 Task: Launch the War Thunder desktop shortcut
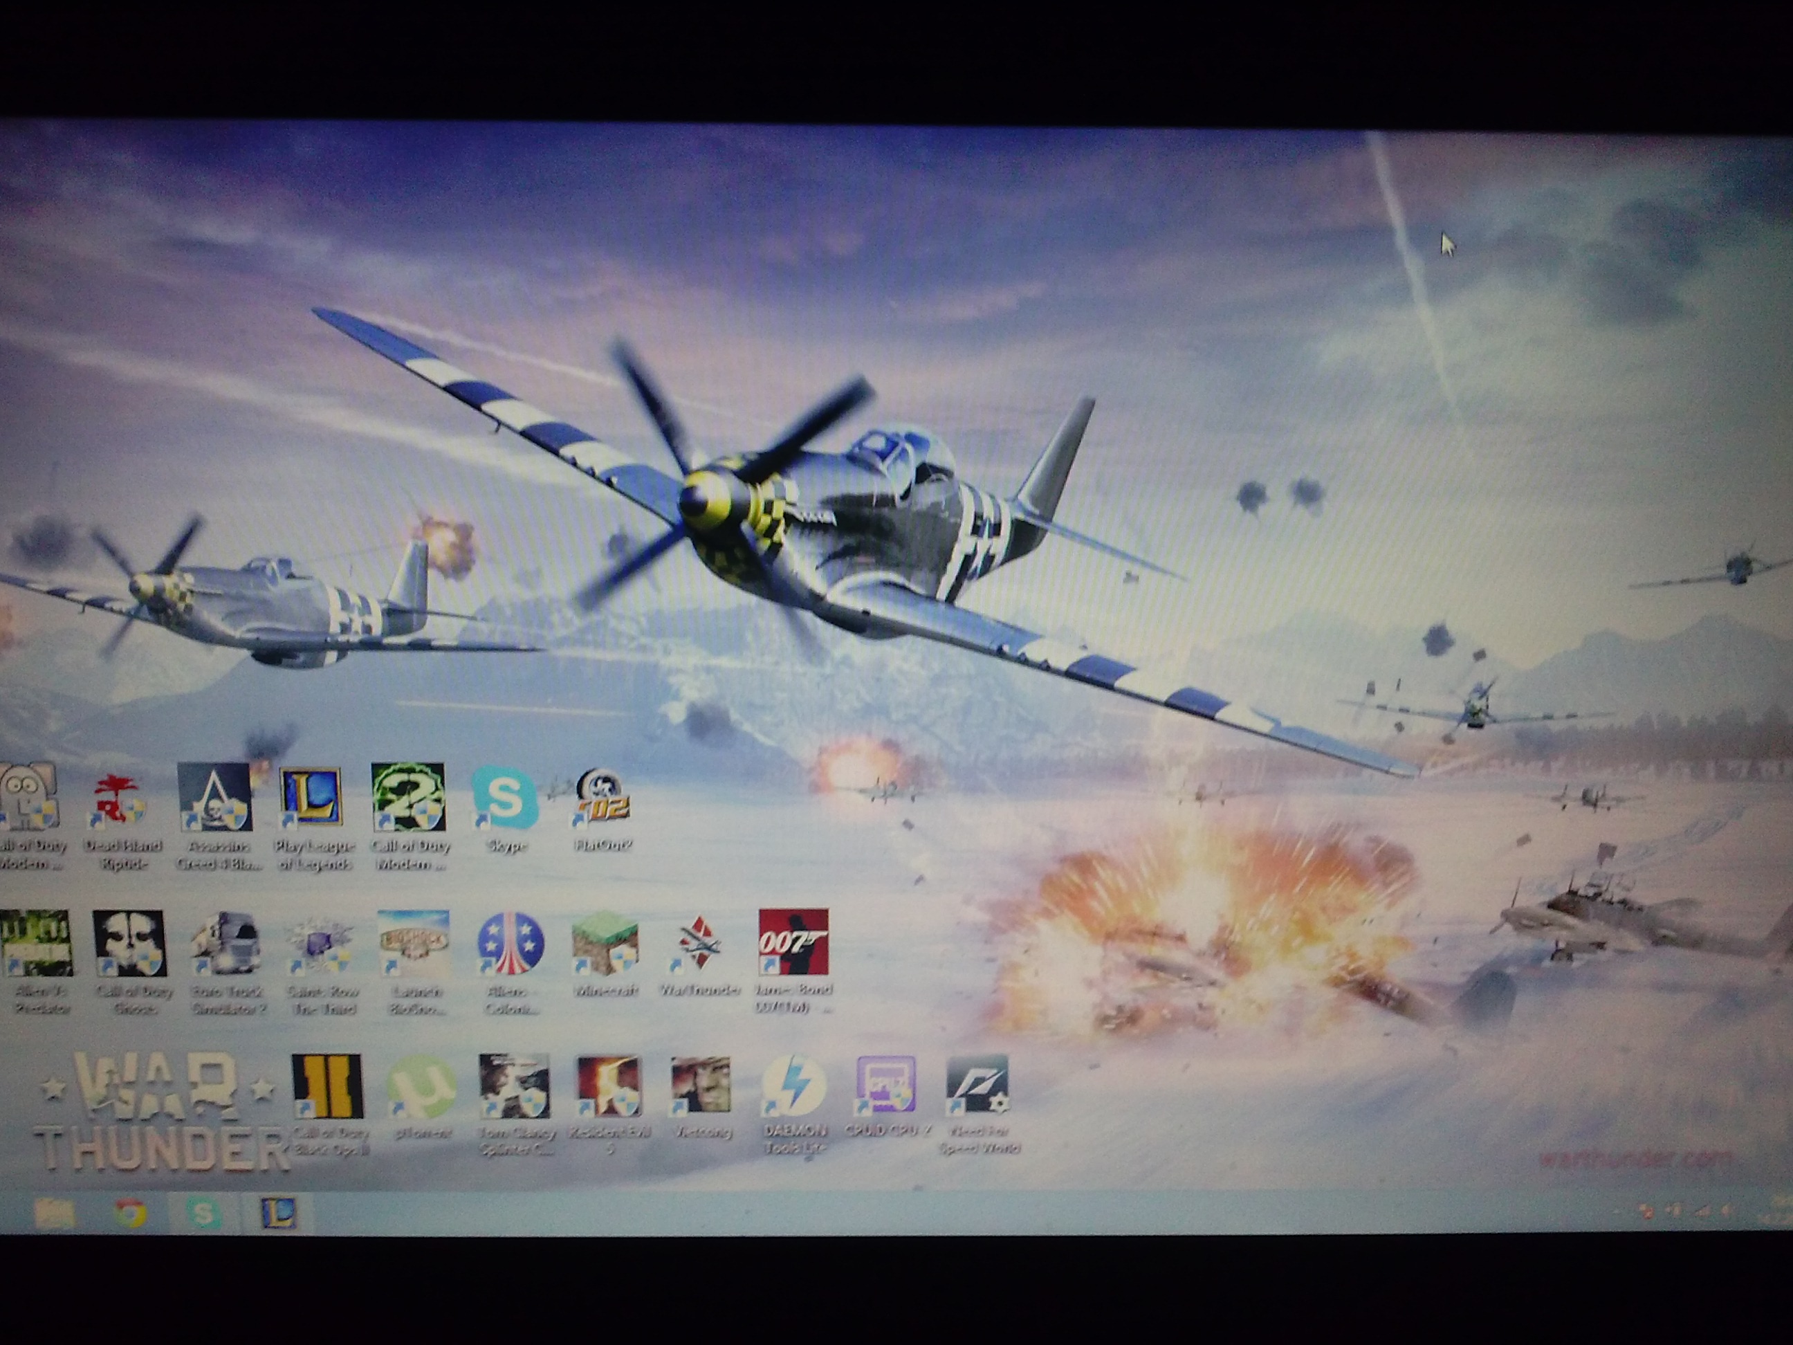[699, 944]
